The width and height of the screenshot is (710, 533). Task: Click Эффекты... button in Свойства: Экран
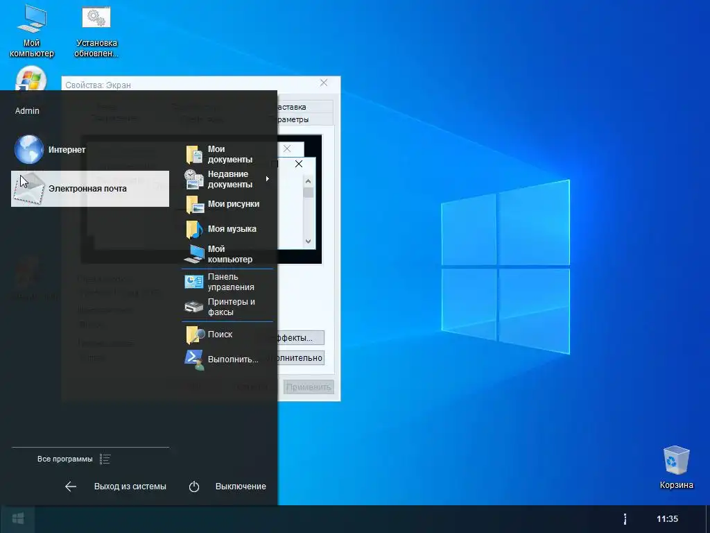click(301, 338)
